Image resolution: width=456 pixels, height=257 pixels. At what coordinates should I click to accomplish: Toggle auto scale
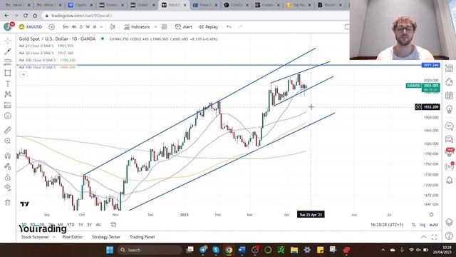tap(434, 225)
